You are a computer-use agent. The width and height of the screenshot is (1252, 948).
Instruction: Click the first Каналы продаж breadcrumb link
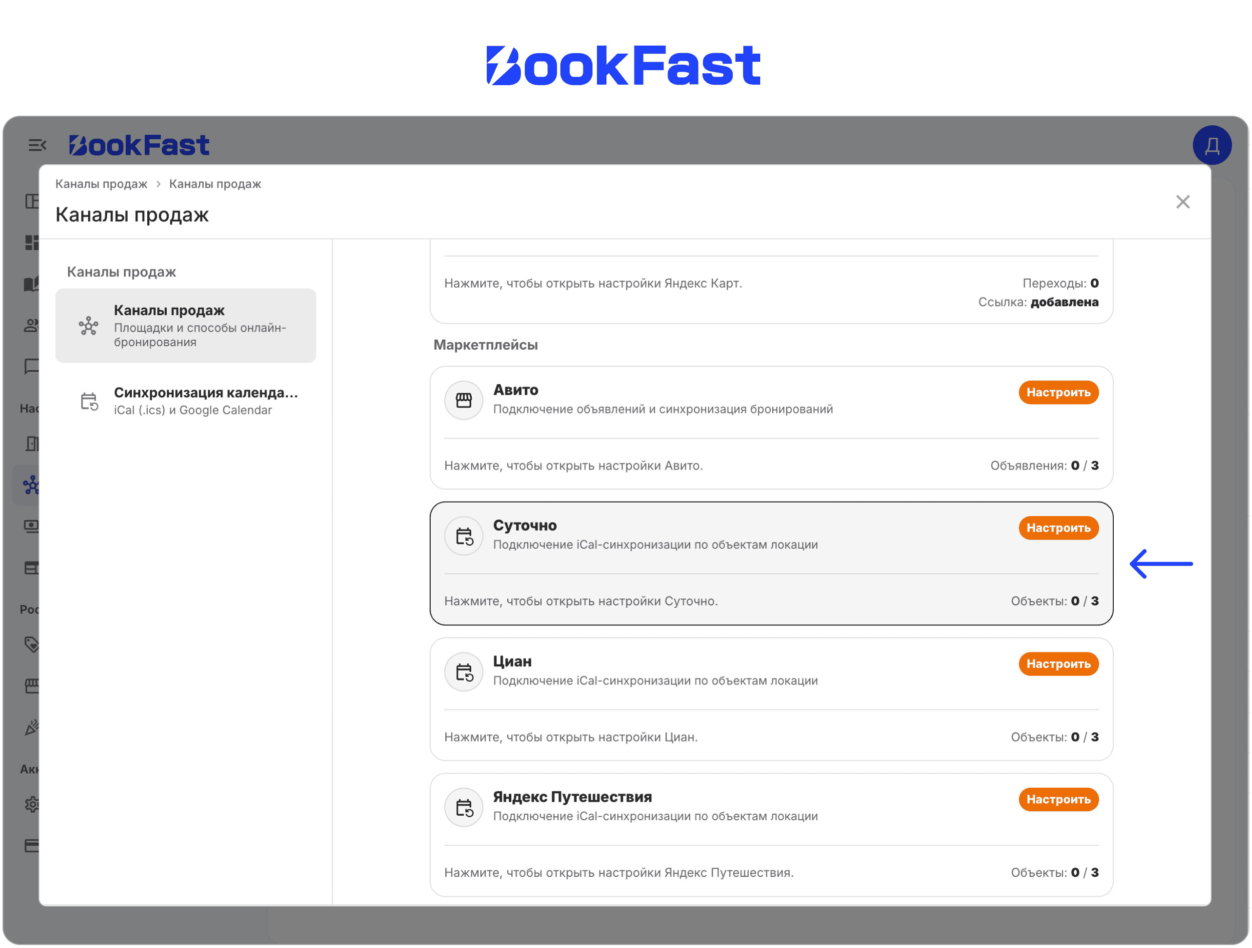click(101, 184)
